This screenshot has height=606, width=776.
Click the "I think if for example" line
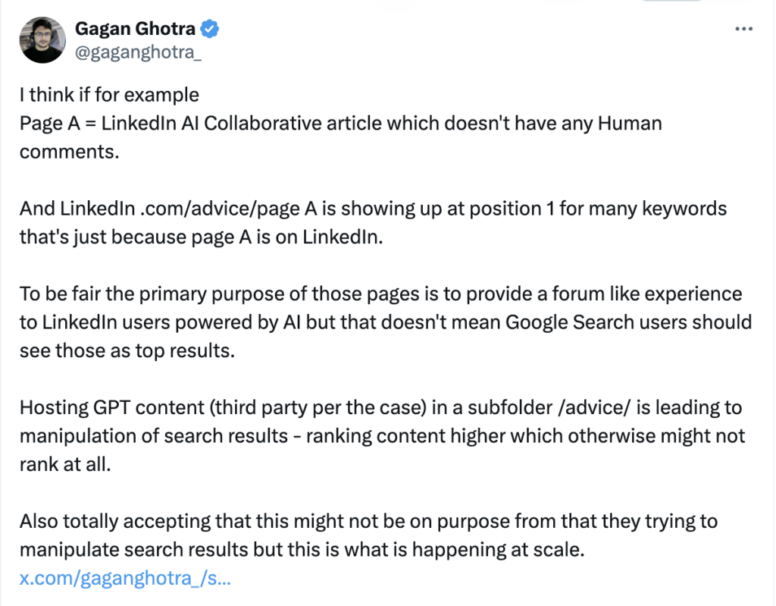click(x=109, y=95)
